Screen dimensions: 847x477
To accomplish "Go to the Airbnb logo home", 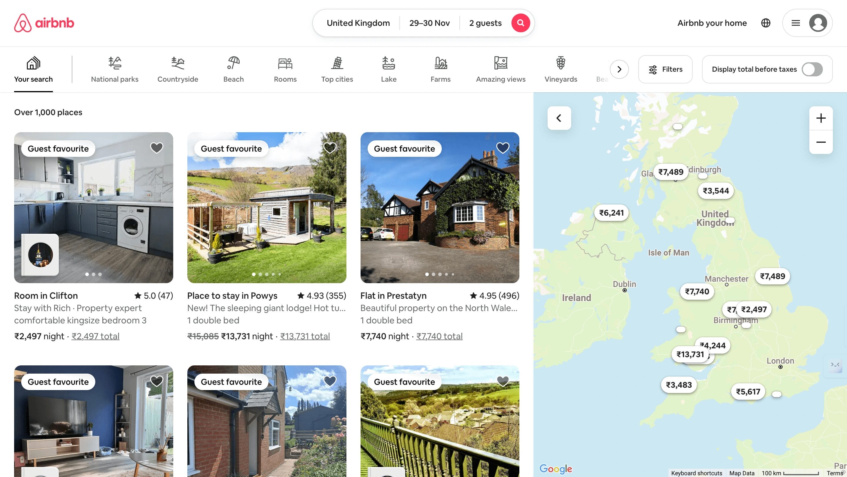I will [x=44, y=23].
